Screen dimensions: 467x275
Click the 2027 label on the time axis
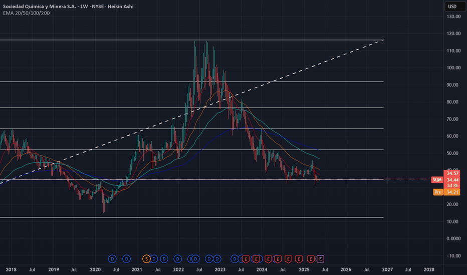coord(387,269)
